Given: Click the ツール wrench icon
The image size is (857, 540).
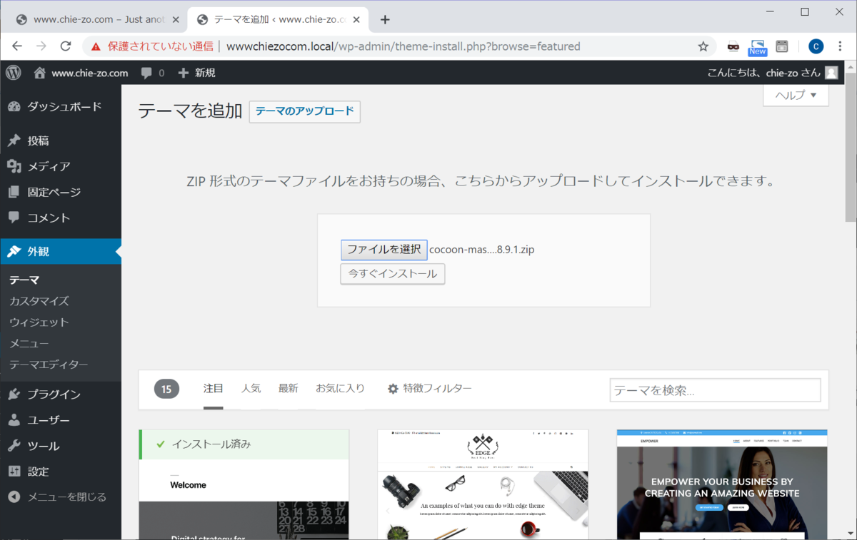Looking at the screenshot, I should [14, 445].
